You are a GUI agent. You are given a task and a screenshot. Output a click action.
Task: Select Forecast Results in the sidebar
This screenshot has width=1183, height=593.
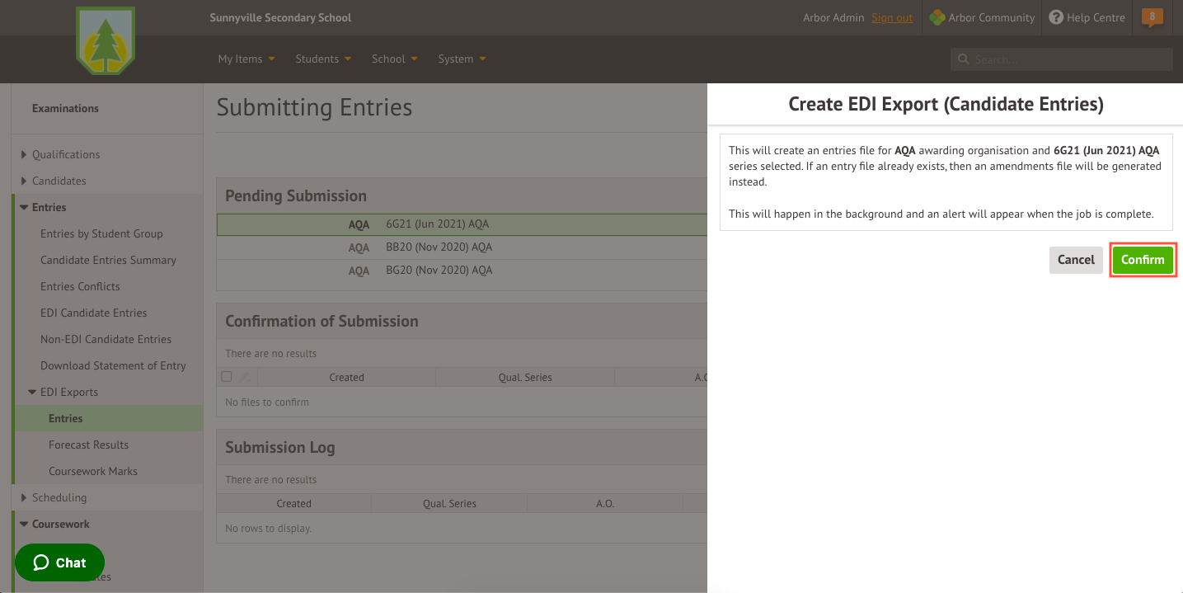pyautogui.click(x=88, y=445)
